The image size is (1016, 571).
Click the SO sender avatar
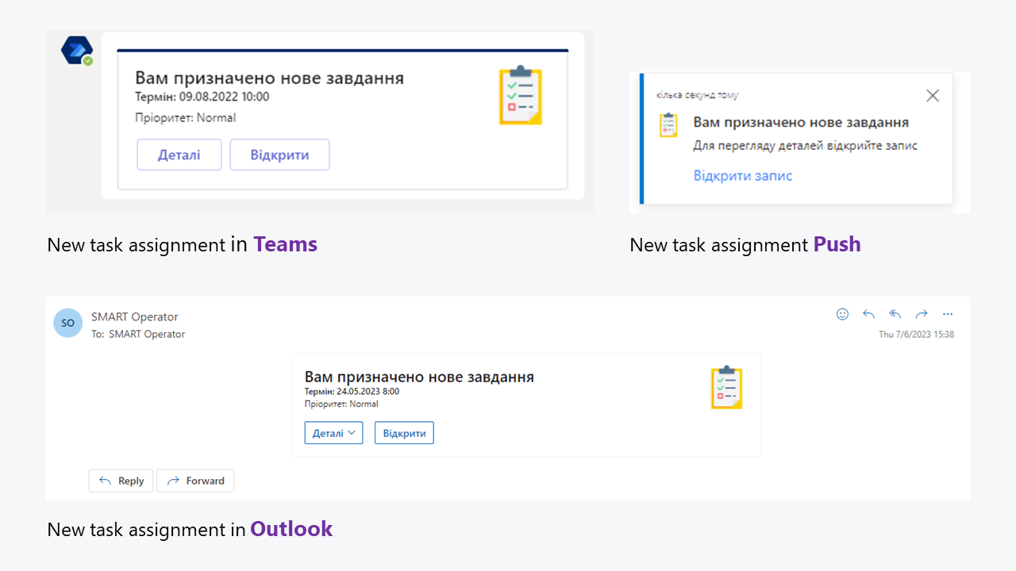[68, 324]
